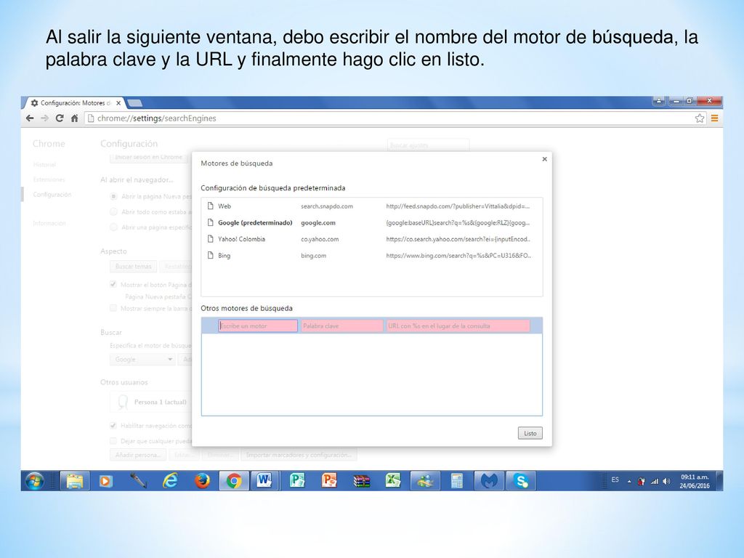Toggle 'Habilitar navegación' checkbox
Image resolution: width=744 pixels, height=558 pixels.
113,426
